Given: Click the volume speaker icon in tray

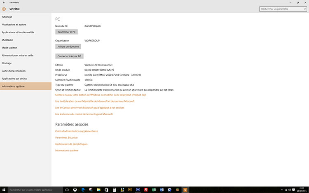Looking at the screenshot, I should (290, 190).
